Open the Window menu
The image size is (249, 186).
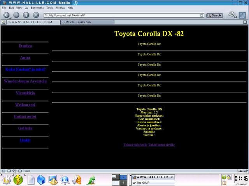click(x=60, y=8)
